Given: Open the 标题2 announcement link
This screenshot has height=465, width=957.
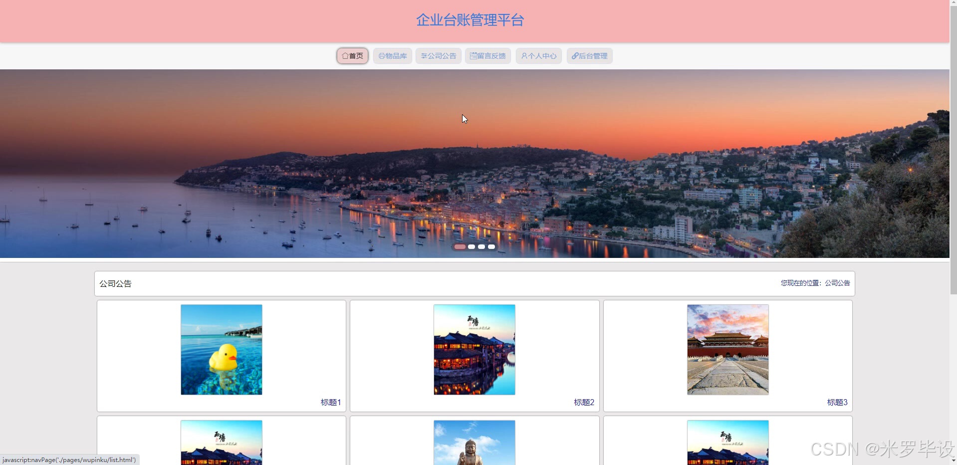Looking at the screenshot, I should coord(584,402).
